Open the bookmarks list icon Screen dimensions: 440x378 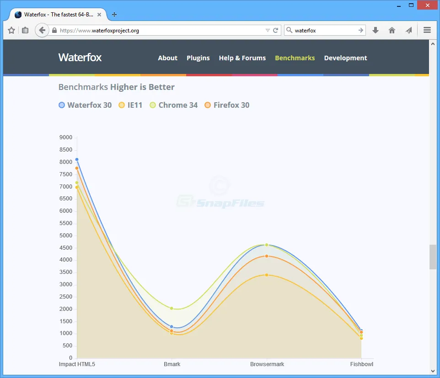[x=25, y=30]
